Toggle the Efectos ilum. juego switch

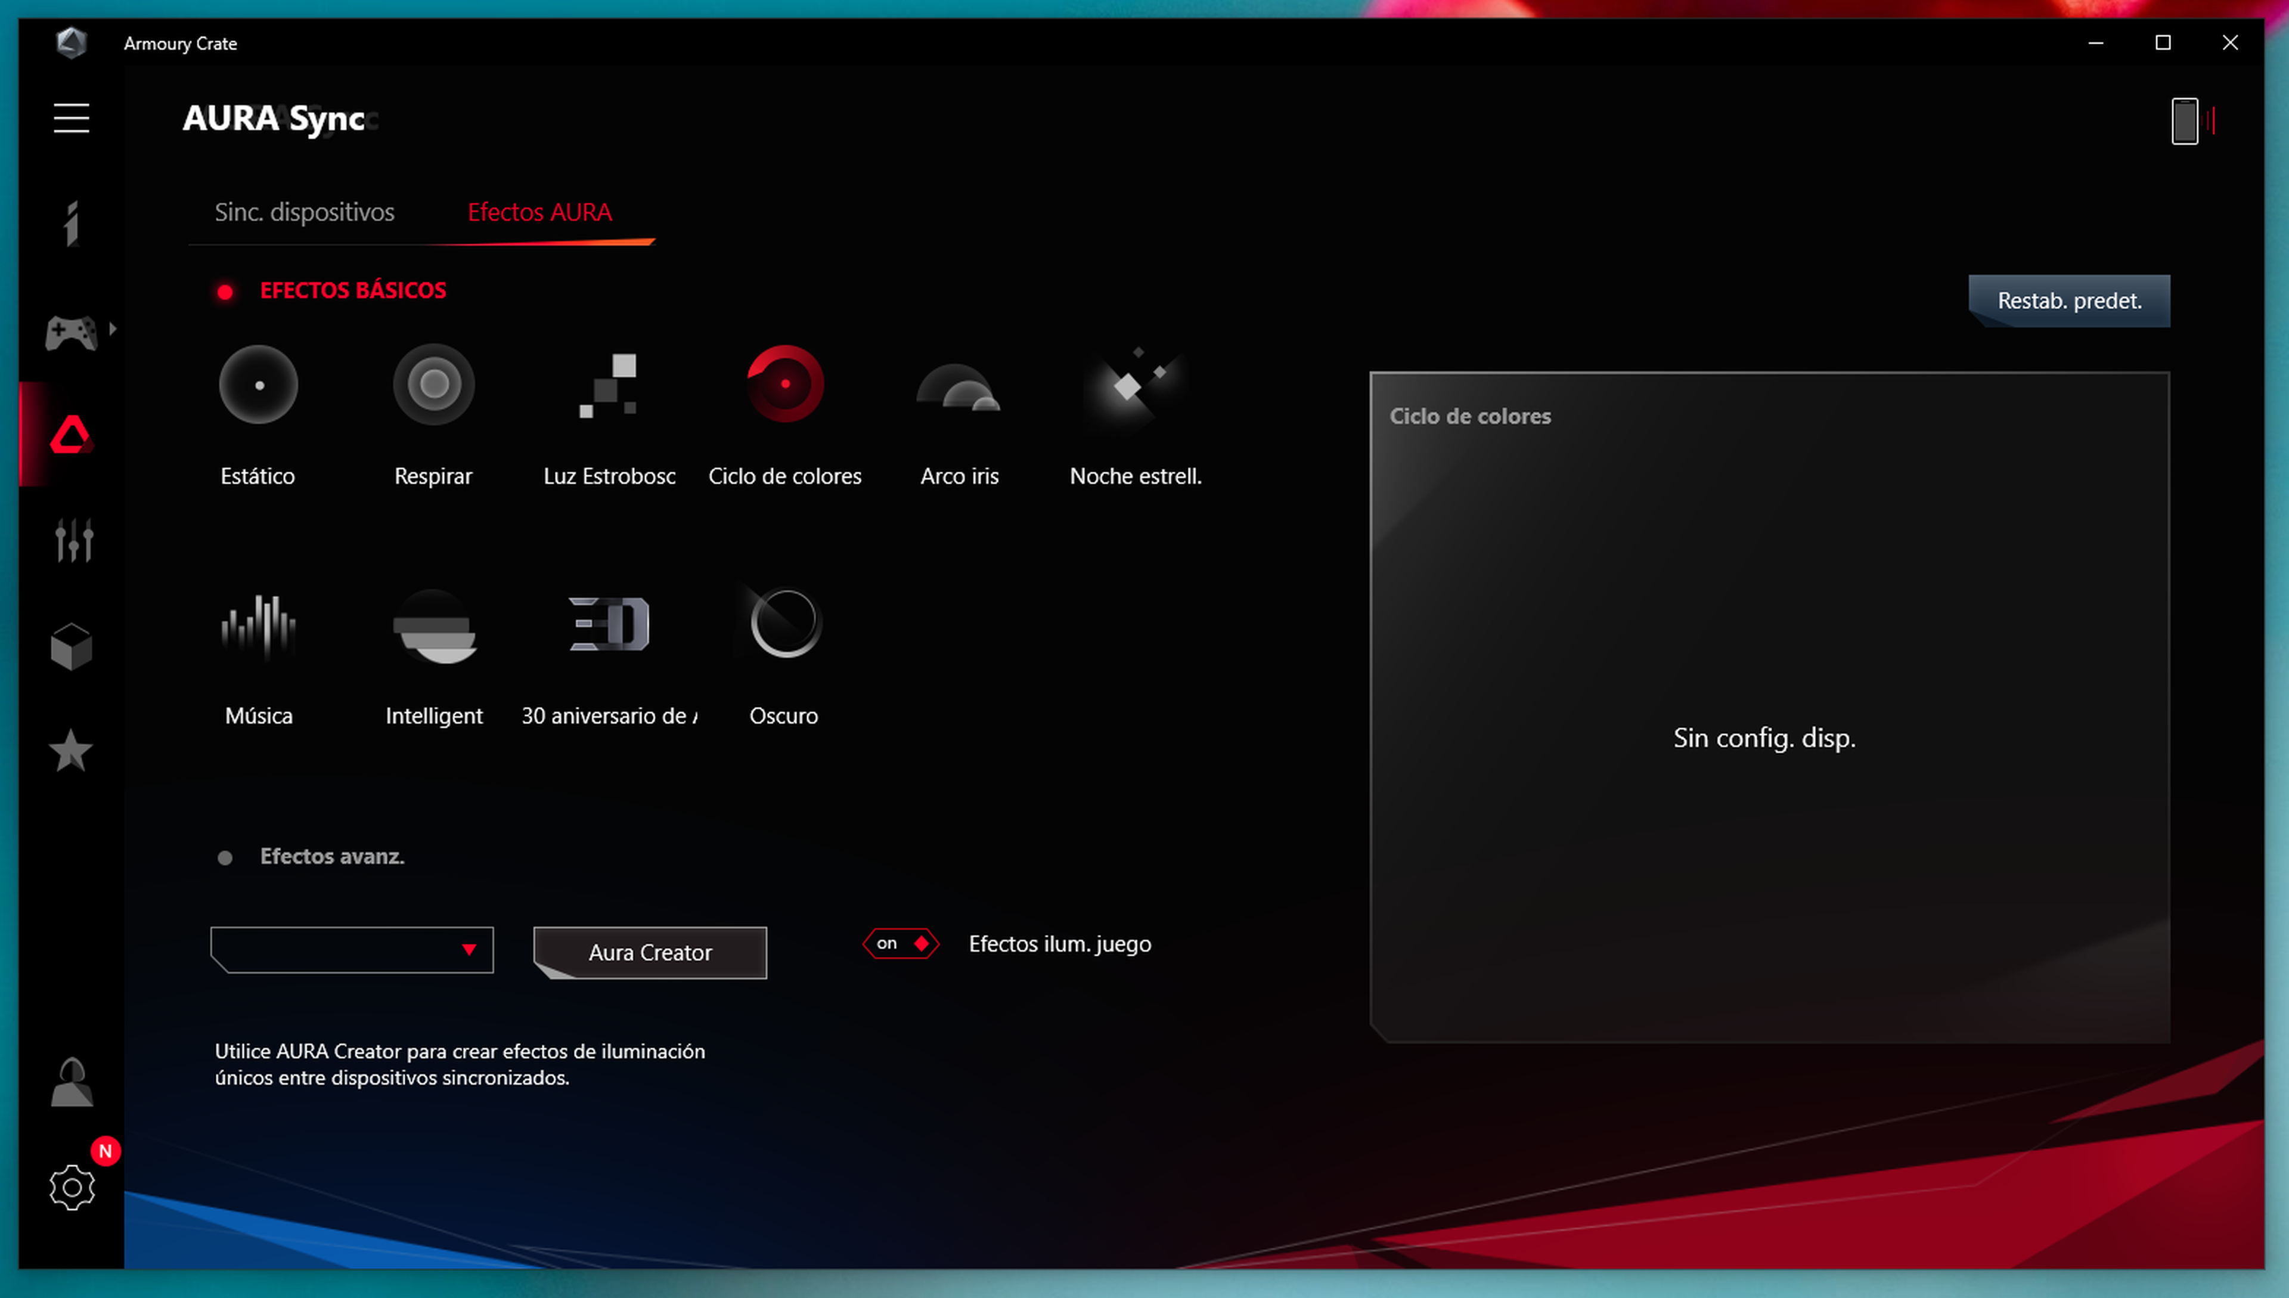coord(901,944)
